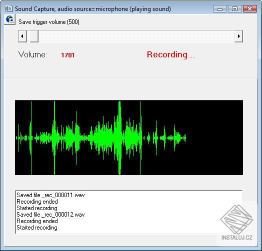Viewport: 262px width, 251px height.
Task: Click left arrow of trigger volume slider
Action: click(x=22, y=36)
